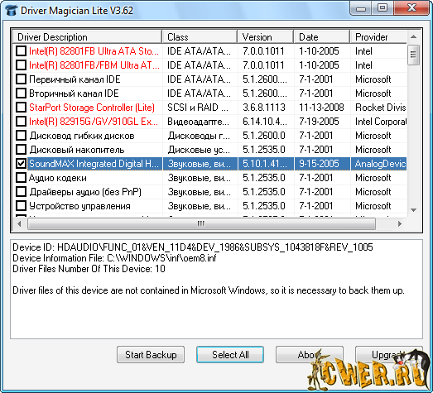Image resolution: width=433 pixels, height=393 pixels.
Task: Click the horizontal scrollbar thumb
Action: pyautogui.click(x=201, y=224)
